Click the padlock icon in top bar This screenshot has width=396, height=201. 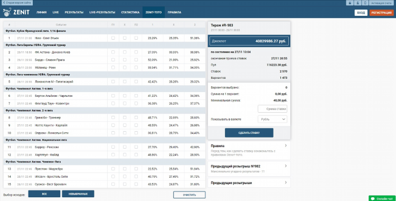[350, 3]
